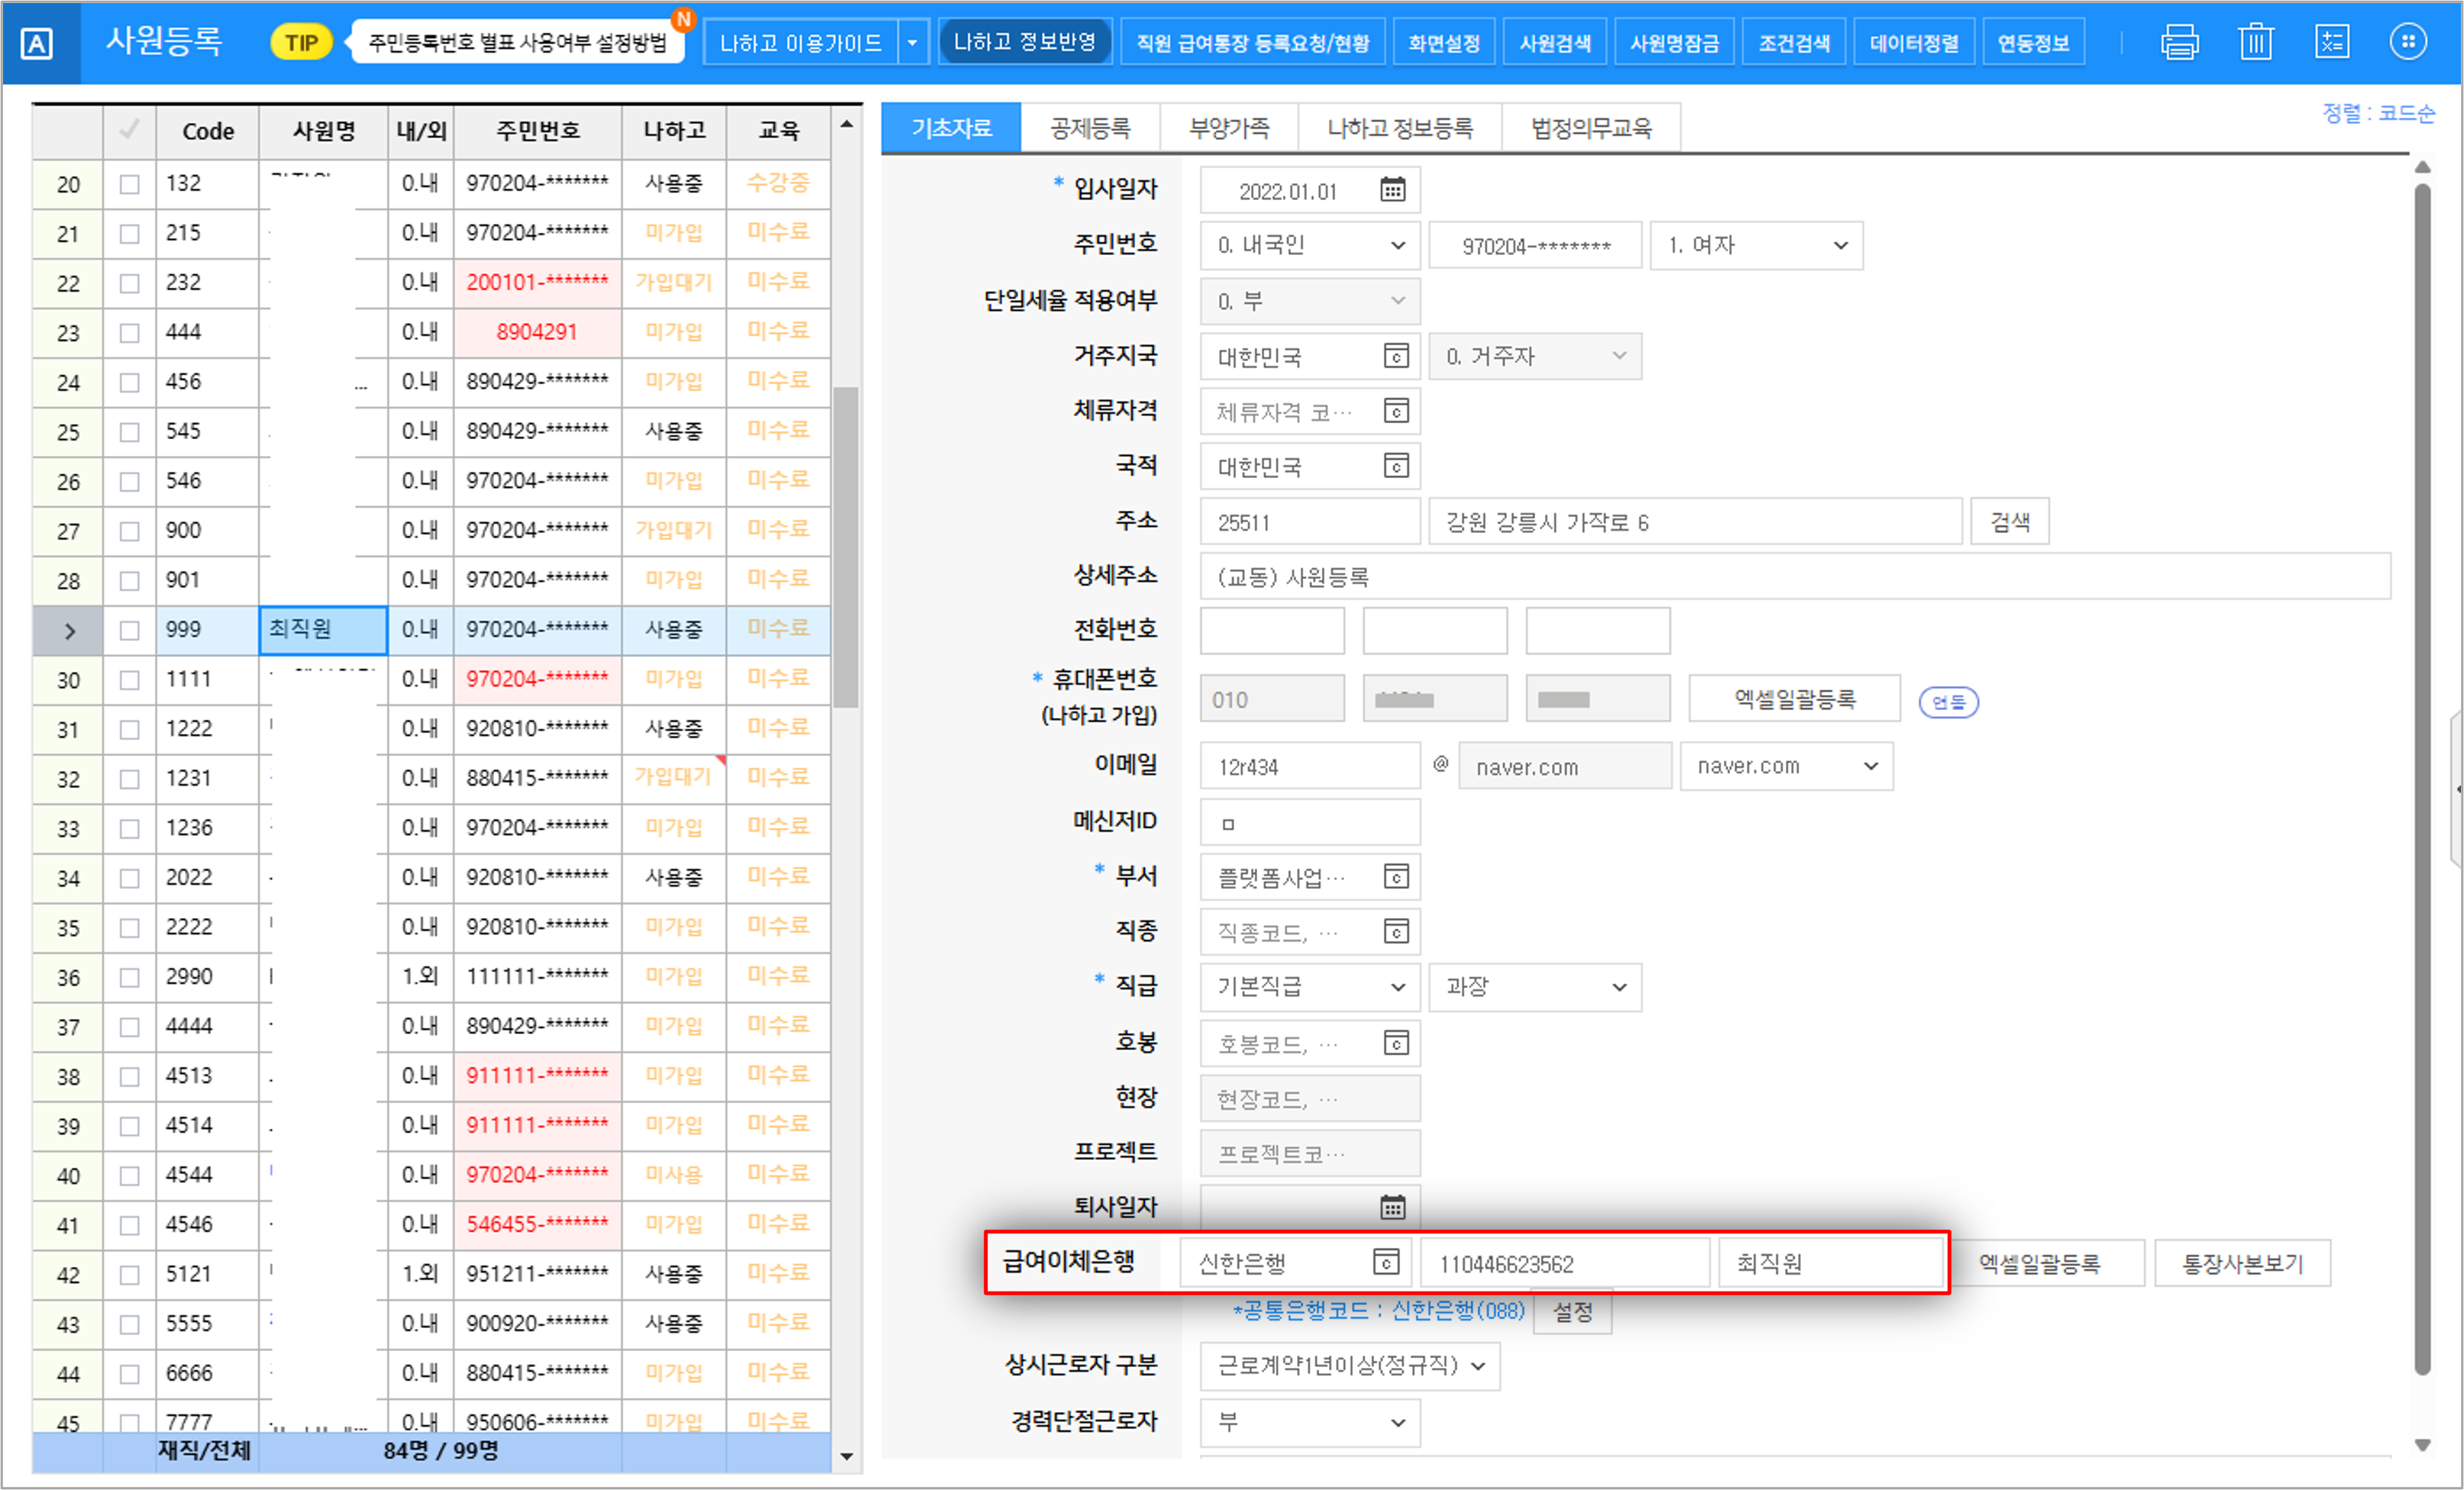Open the 단일세율 적용여부 dropdown

point(1310,301)
